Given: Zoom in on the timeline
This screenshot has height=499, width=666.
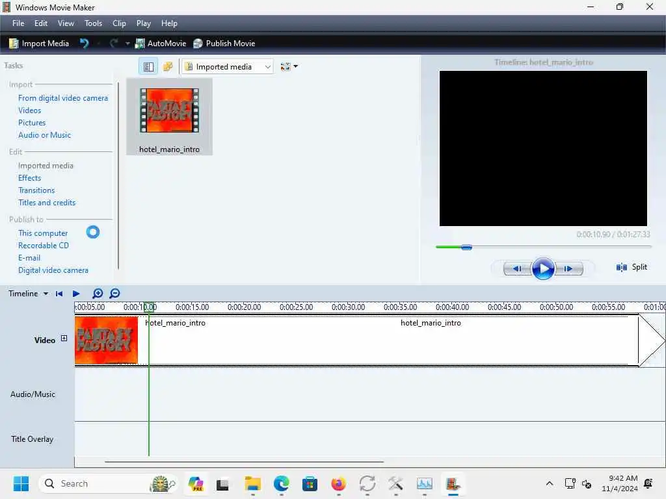Looking at the screenshot, I should 98,294.
